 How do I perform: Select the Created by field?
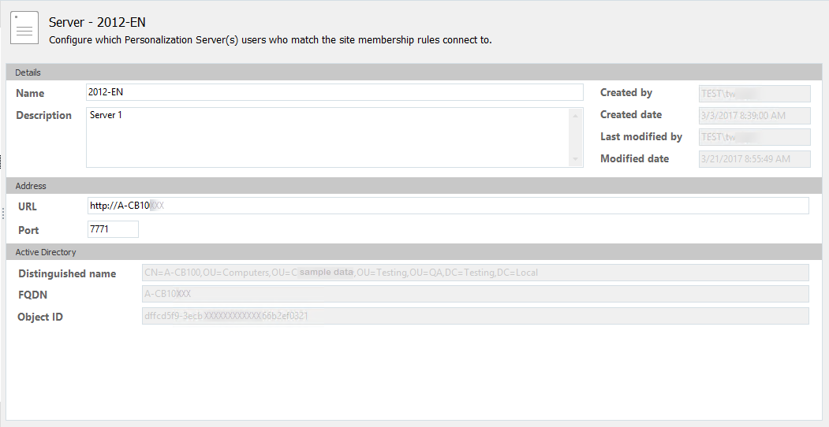coord(754,93)
